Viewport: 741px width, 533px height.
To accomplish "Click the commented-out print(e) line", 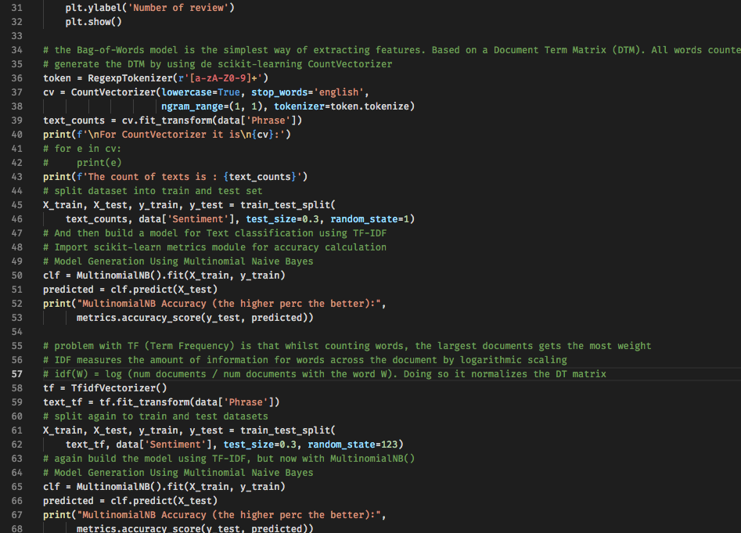I will (x=99, y=163).
